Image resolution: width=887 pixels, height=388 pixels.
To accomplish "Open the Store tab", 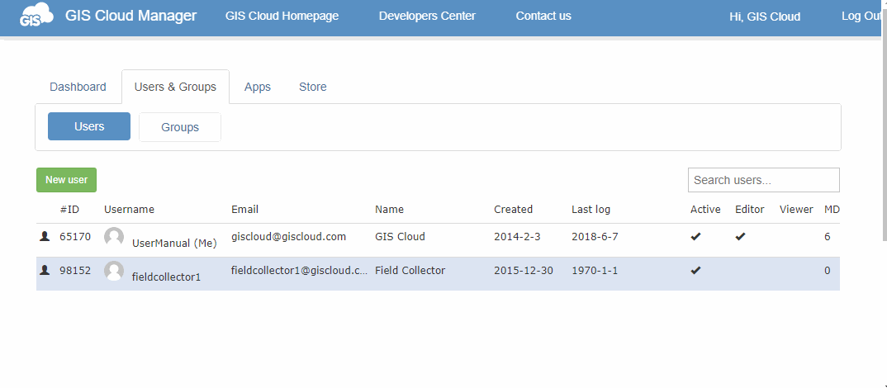I will 313,87.
